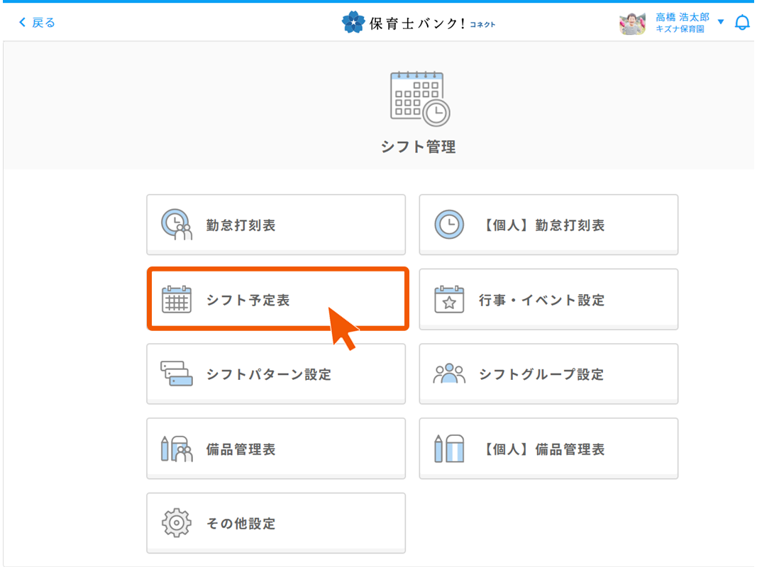Viewport: 757px width, 567px height.
Task: Click the calendar grid icon for シフト予定表
Action: pyautogui.click(x=177, y=300)
